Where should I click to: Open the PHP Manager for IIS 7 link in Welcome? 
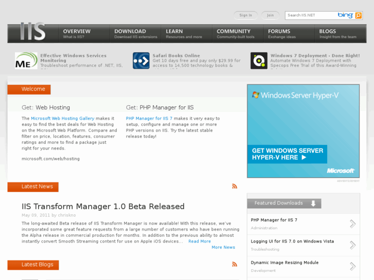click(x=149, y=119)
